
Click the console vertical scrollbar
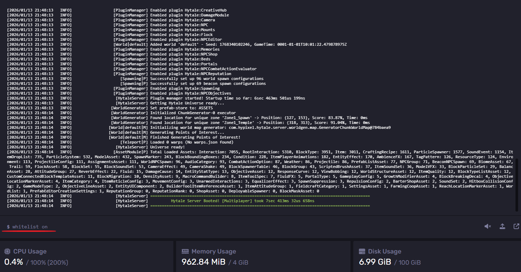tap(516, 184)
